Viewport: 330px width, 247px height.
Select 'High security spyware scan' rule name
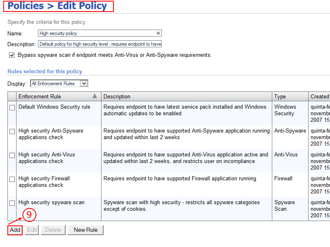coord(52,203)
